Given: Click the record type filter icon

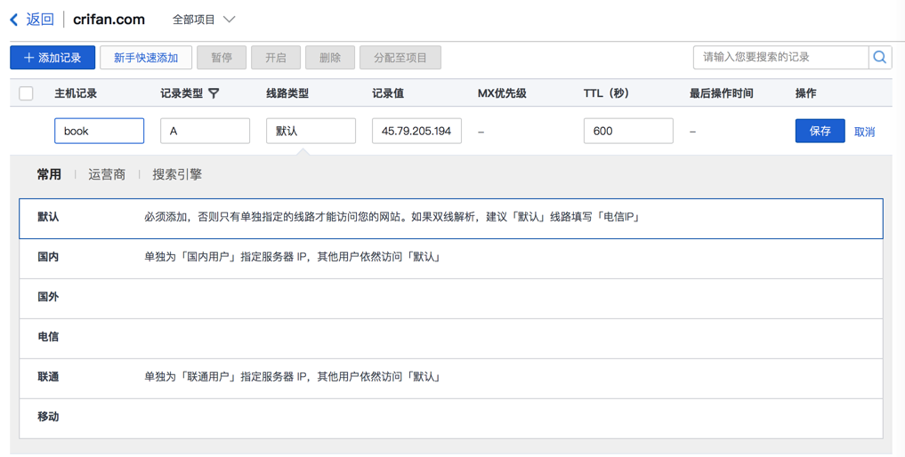Looking at the screenshot, I should 214,93.
